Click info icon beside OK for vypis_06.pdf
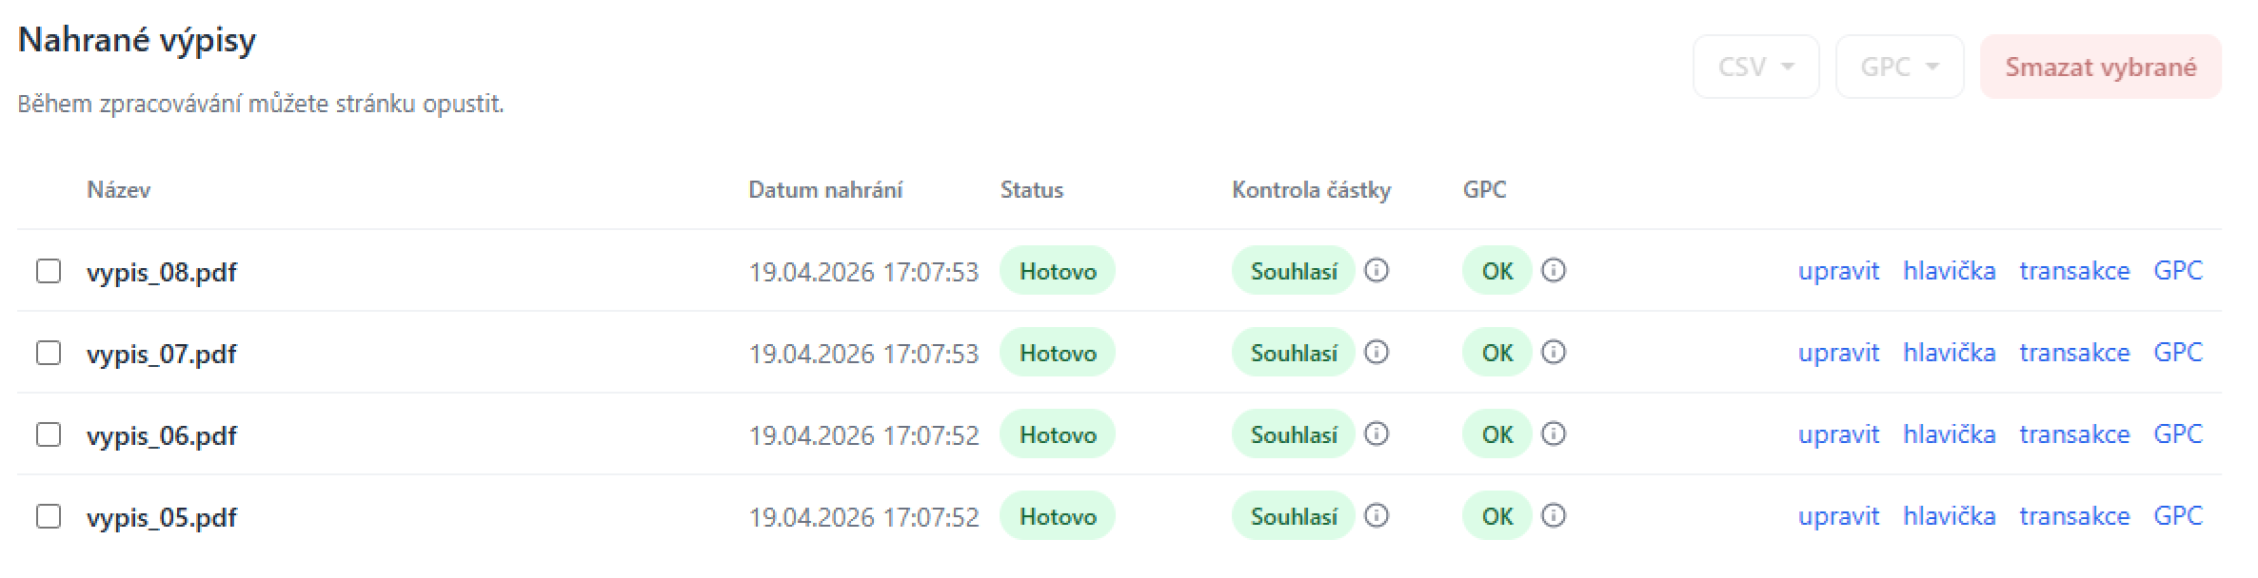Screen dimensions: 2258x578 click(x=1554, y=434)
